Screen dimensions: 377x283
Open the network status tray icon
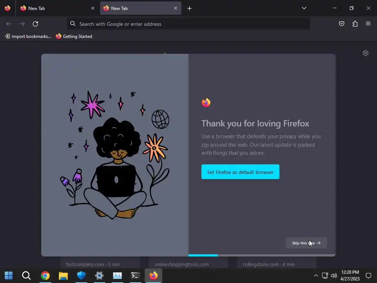[x=325, y=276]
